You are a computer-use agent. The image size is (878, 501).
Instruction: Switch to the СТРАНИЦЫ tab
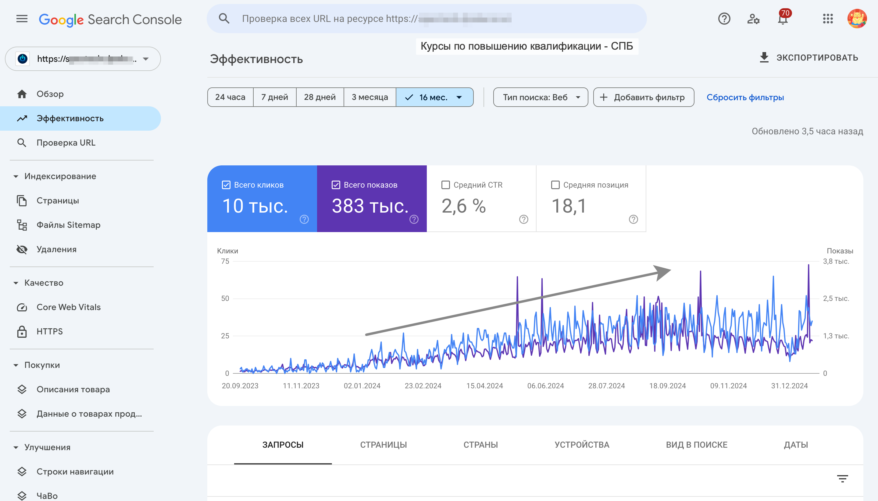point(384,445)
